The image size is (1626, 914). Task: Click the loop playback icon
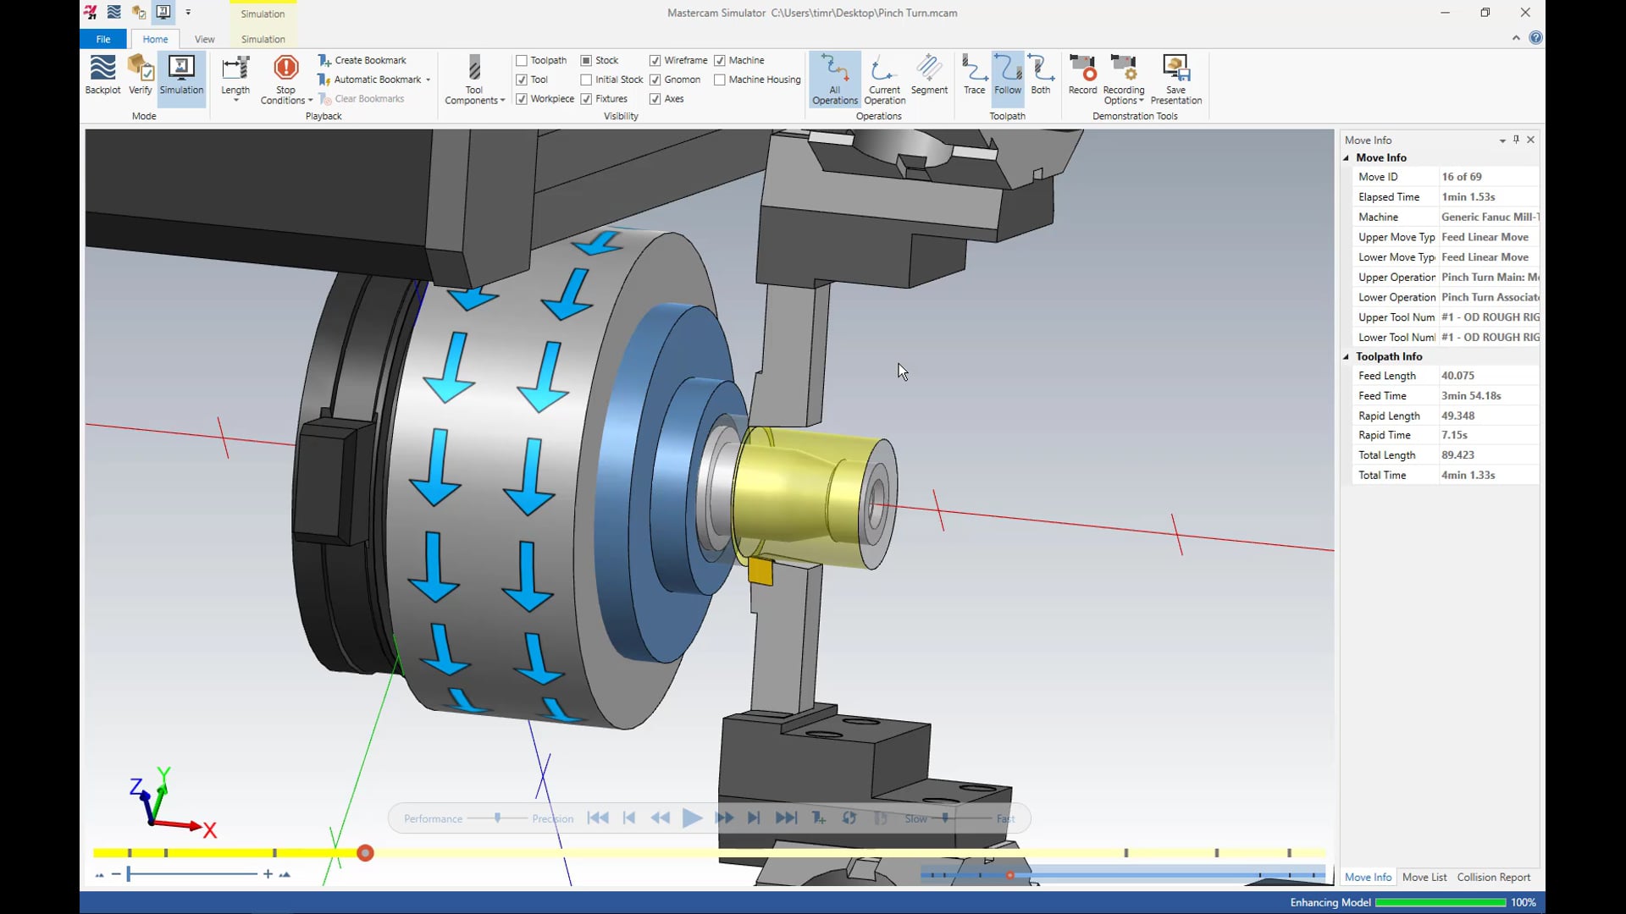click(x=849, y=818)
